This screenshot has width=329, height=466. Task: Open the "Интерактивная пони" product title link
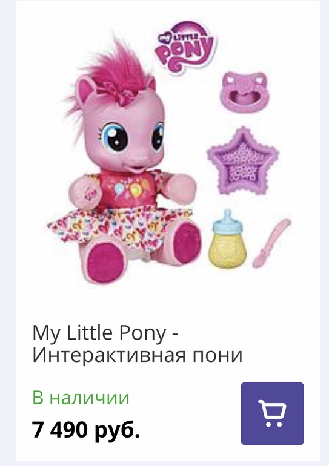click(138, 355)
